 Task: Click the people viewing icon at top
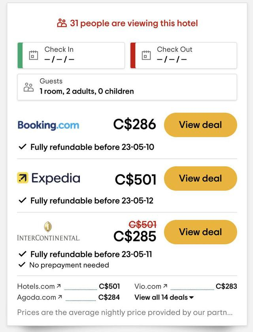(62, 23)
